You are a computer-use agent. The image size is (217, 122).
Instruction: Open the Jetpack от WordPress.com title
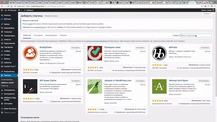coord(118,81)
